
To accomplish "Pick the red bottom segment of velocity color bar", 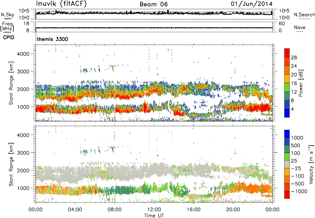I will click(x=287, y=195).
